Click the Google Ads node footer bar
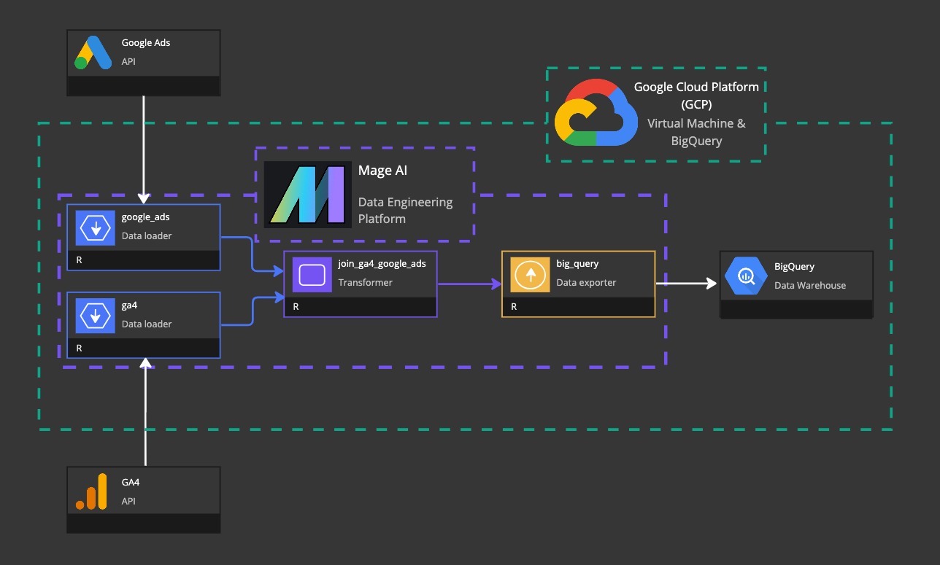The width and height of the screenshot is (940, 565). (143, 85)
